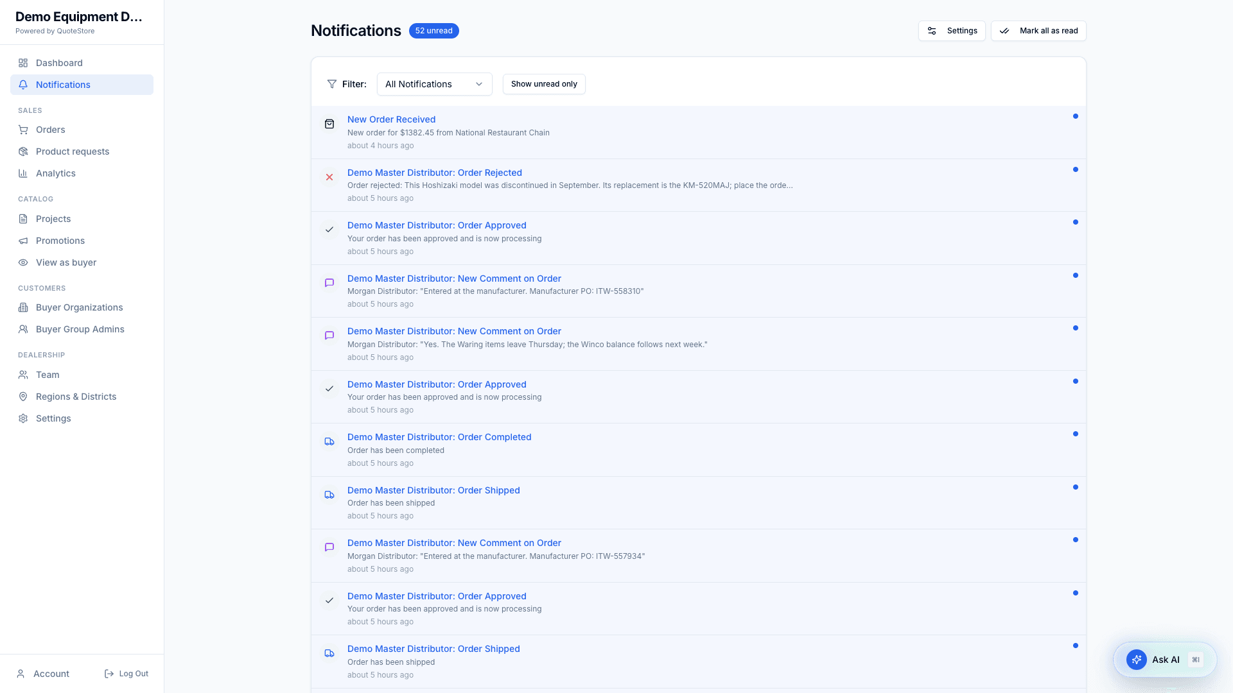1233x693 pixels.
Task: Click the sidebar Settings gear icon
Action: coord(23,418)
